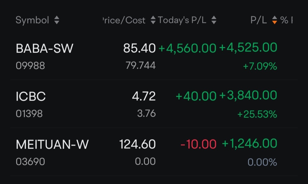This screenshot has height=184, width=308.
Task: Select the Symbol column header
Action: (33, 20)
